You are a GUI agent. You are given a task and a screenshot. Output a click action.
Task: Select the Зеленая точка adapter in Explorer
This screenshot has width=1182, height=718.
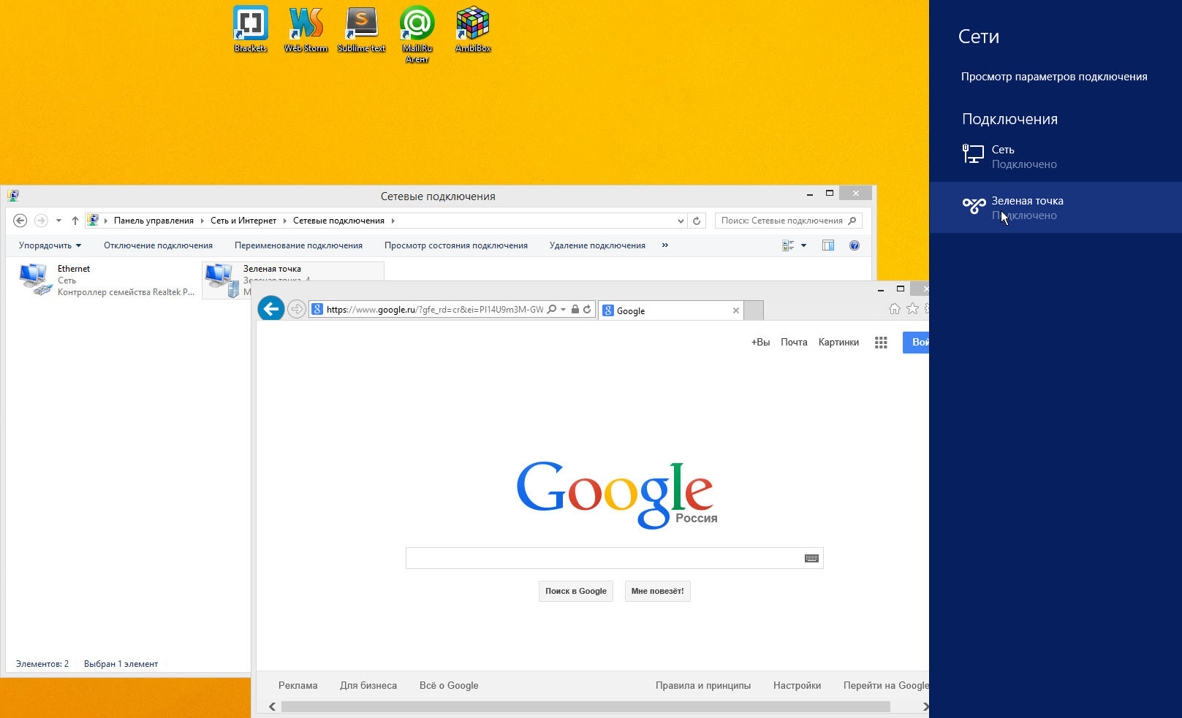pos(292,280)
